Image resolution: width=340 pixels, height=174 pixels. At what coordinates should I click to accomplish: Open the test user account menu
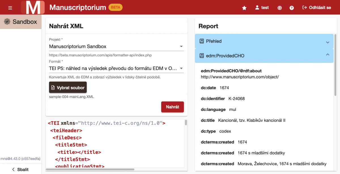tap(262, 8)
